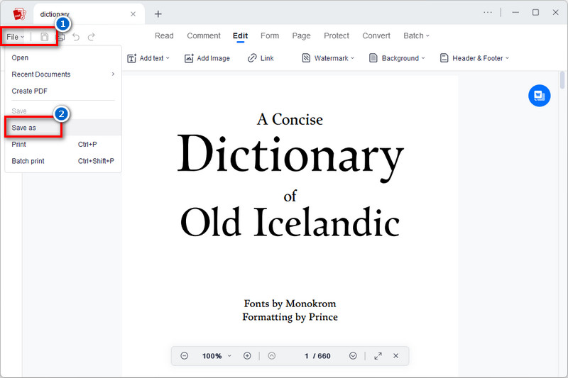The width and height of the screenshot is (568, 378).
Task: Click the Link tool in the toolbar
Action: click(261, 58)
